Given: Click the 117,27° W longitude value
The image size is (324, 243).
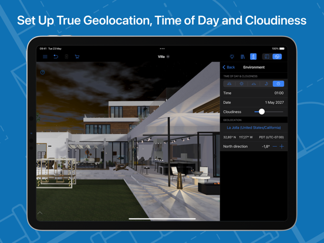Looking at the screenshot, I should pos(246,137).
